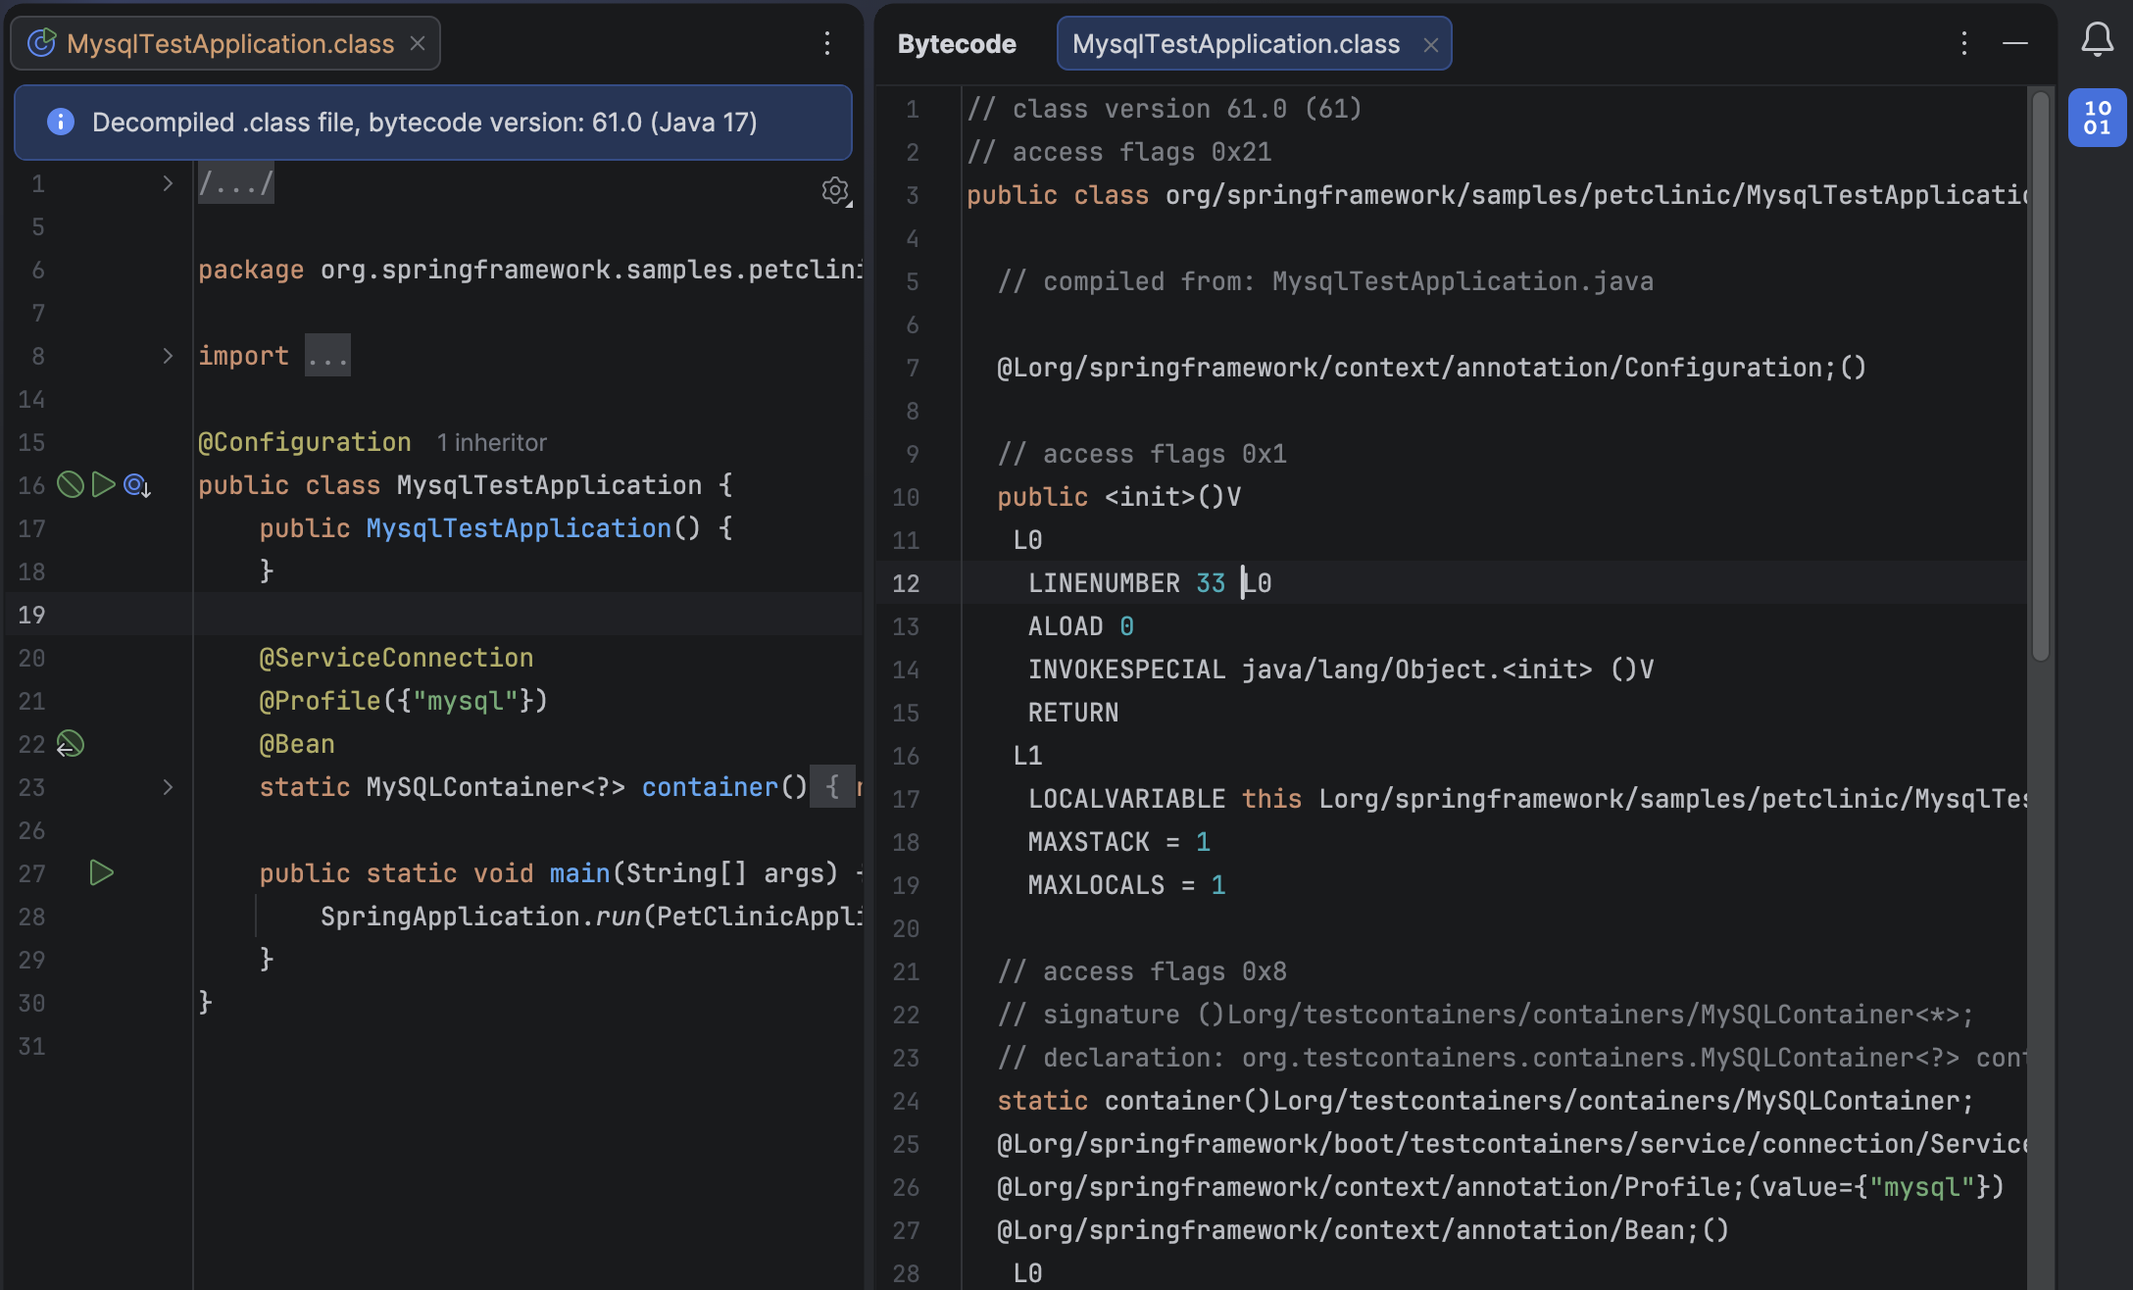The image size is (2133, 1290).
Task: Click the inheritor gutter icon on line 16
Action: coord(137,485)
